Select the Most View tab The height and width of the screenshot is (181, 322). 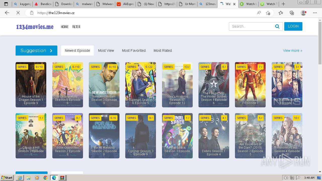coord(106,51)
